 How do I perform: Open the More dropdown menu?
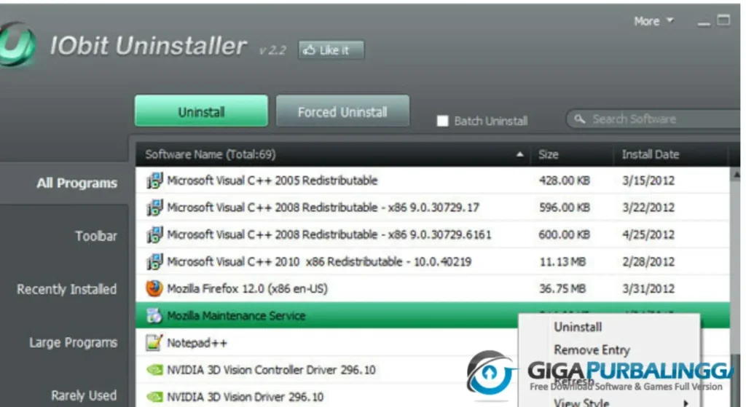tap(653, 21)
